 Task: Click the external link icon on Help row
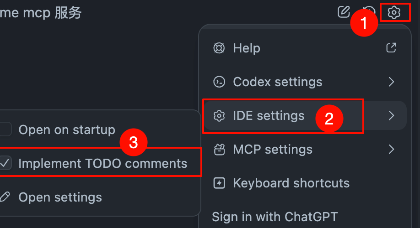pos(391,47)
